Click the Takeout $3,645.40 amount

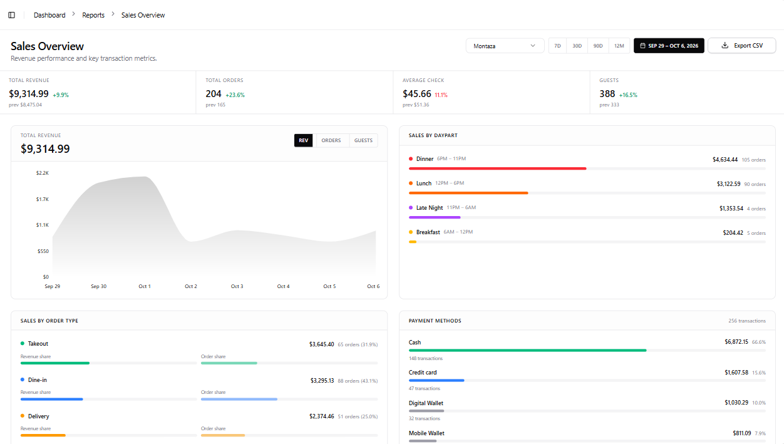point(322,344)
